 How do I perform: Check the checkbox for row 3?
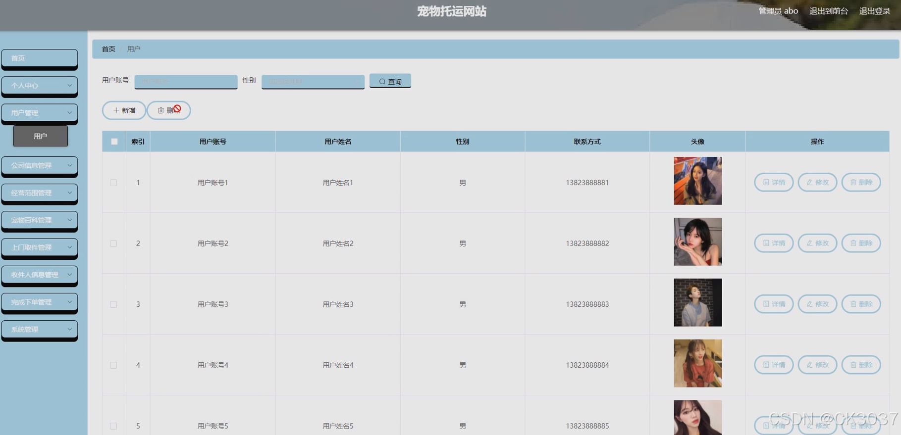[113, 304]
